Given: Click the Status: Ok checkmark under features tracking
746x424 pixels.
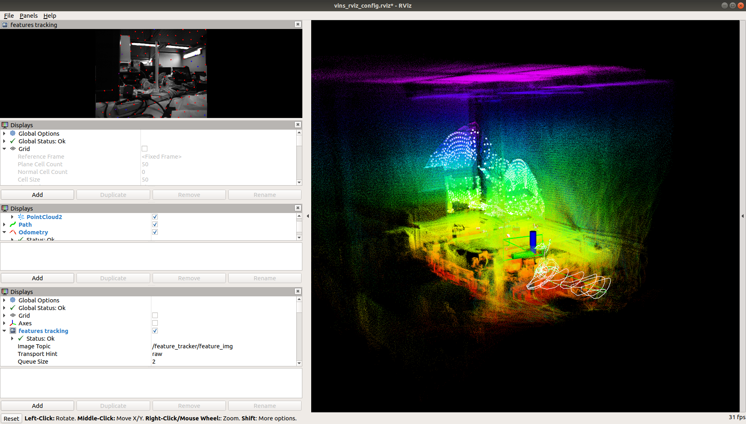Looking at the screenshot, I should 21,338.
